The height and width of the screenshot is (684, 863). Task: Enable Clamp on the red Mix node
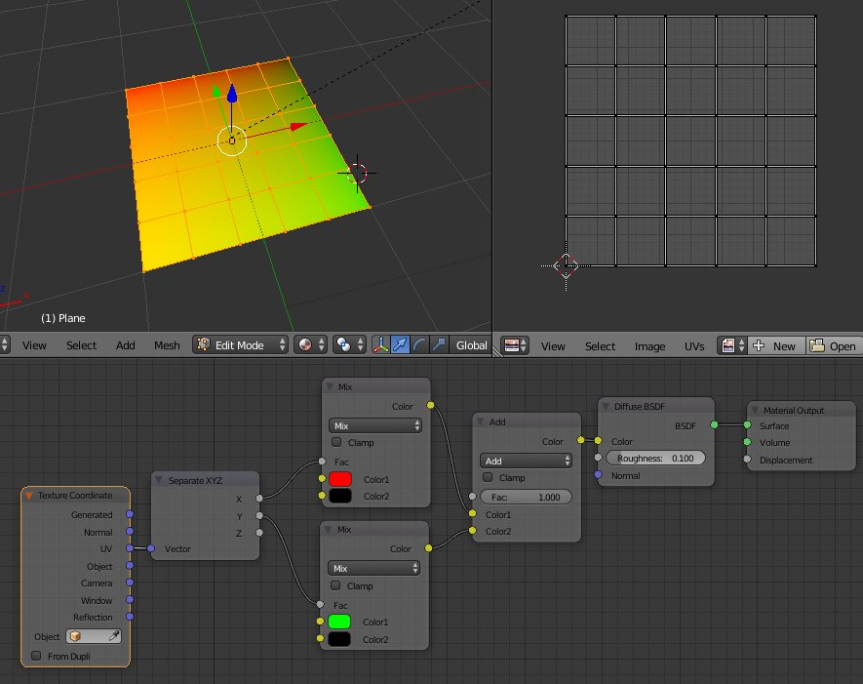tap(337, 443)
